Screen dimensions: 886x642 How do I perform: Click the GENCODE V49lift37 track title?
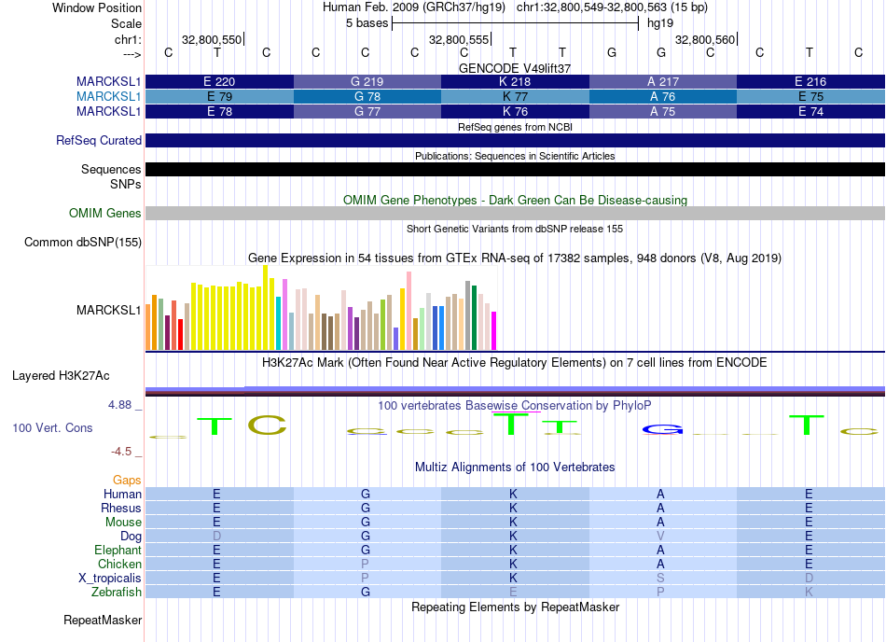[515, 68]
